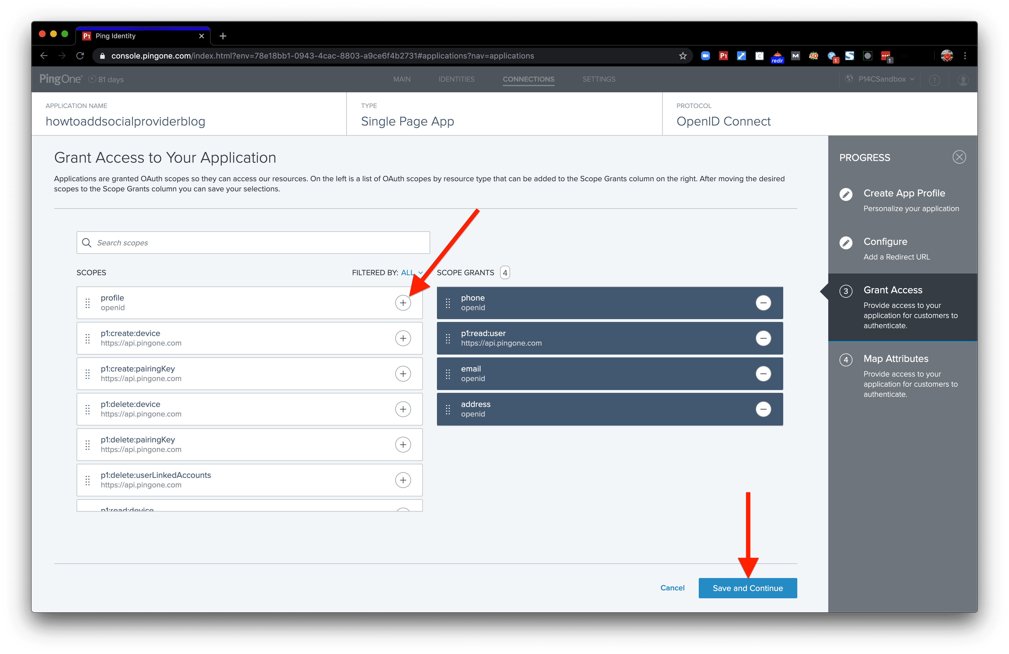1009x654 pixels.
Task: Click Save and Continue button
Action: (x=747, y=588)
